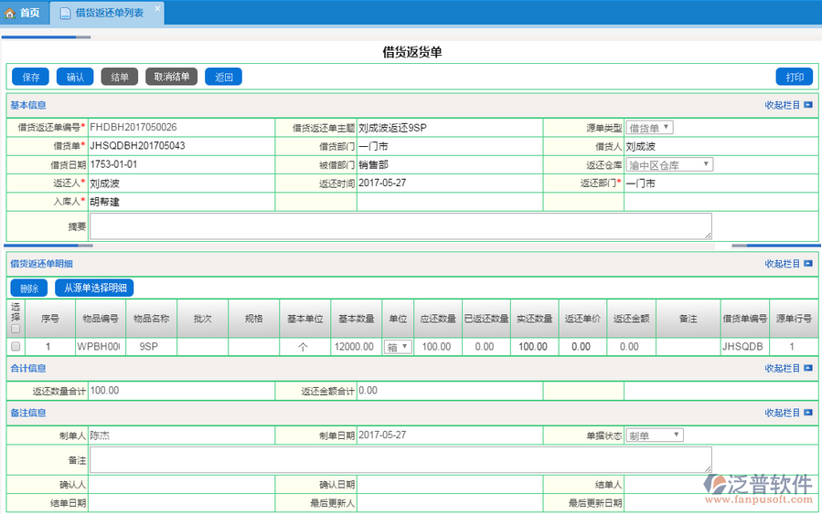Click the 从源单选择明细 button
Screen dimensions: 822x514
[x=94, y=288]
